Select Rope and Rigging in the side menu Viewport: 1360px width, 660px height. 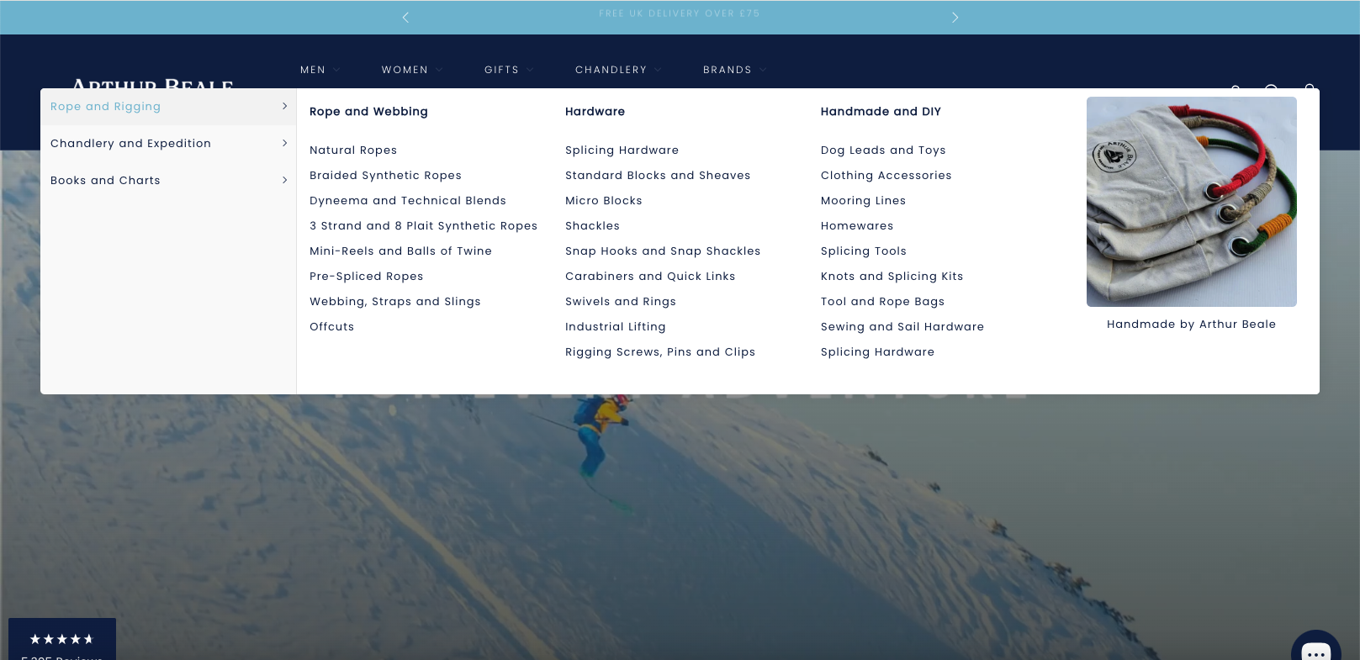click(x=168, y=107)
